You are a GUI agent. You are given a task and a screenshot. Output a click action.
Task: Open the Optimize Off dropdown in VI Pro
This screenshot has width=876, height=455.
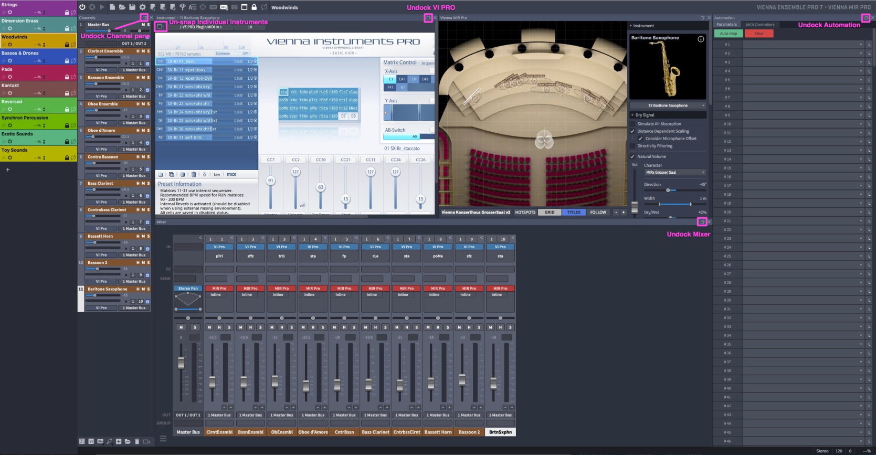coord(234,54)
